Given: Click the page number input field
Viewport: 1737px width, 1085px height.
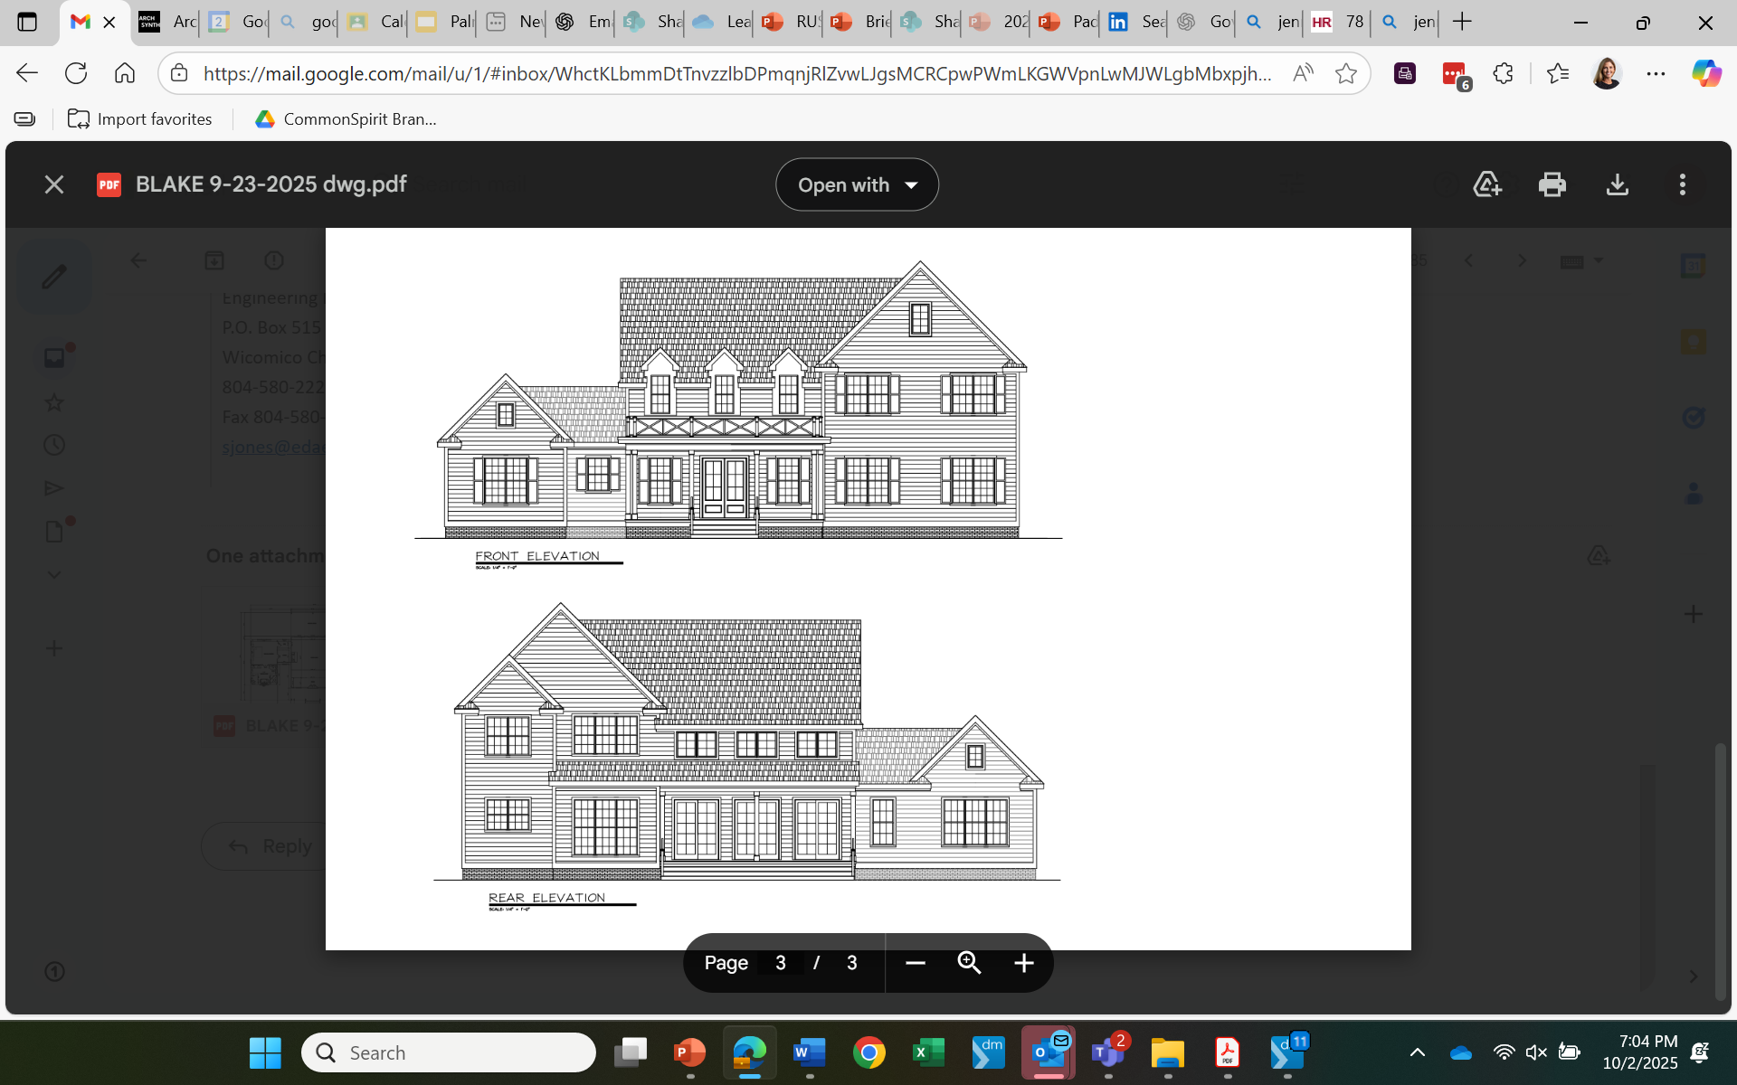Looking at the screenshot, I should tap(781, 963).
